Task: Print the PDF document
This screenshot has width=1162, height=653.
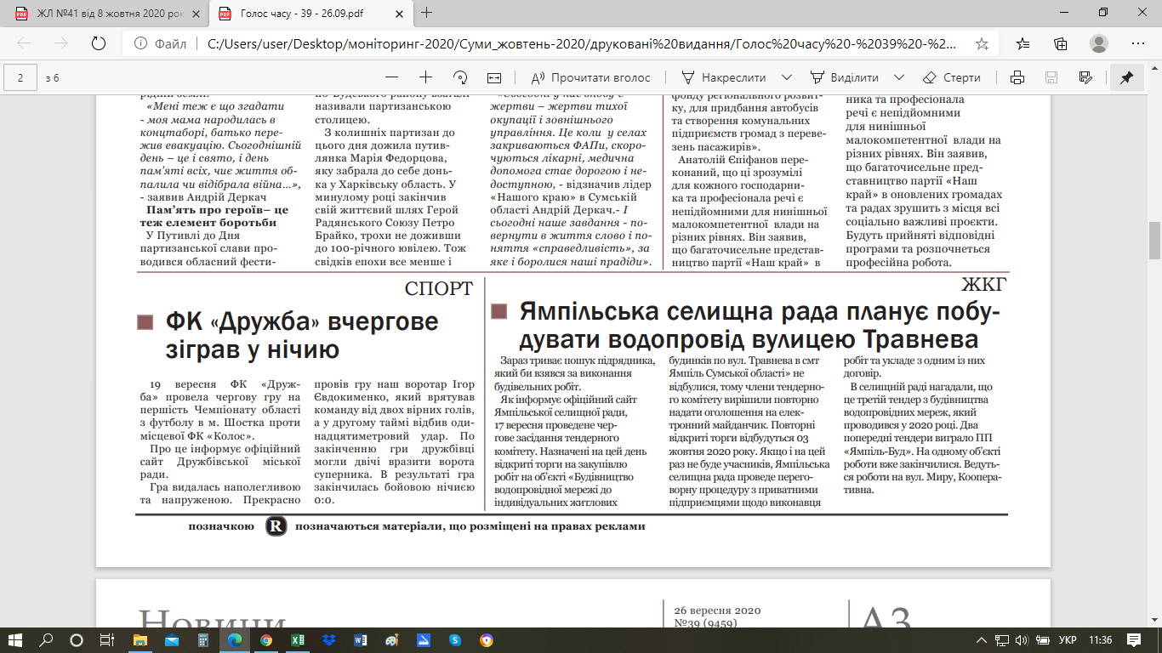Action: click(x=1017, y=77)
